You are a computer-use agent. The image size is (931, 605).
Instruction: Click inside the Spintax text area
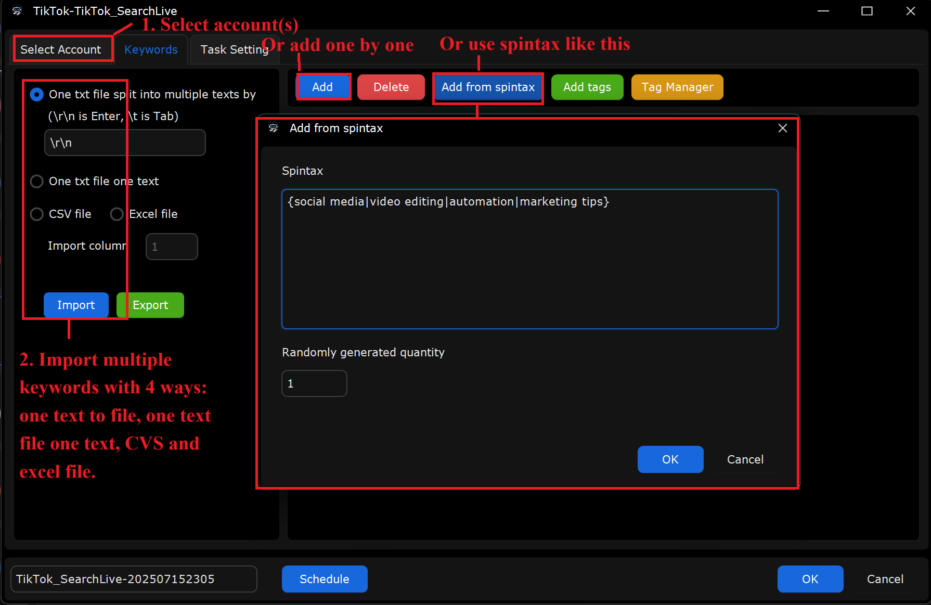point(529,259)
